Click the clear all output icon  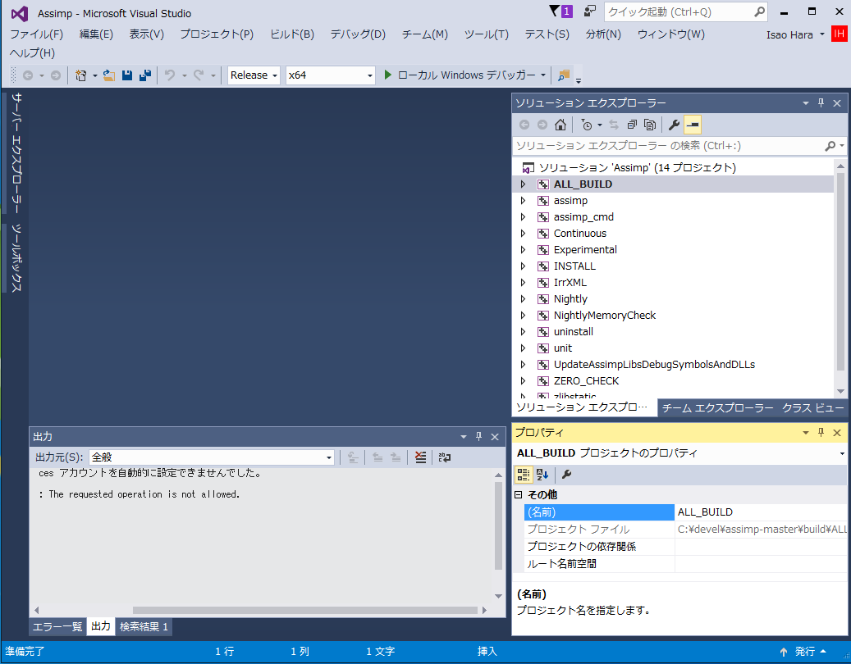(x=421, y=457)
